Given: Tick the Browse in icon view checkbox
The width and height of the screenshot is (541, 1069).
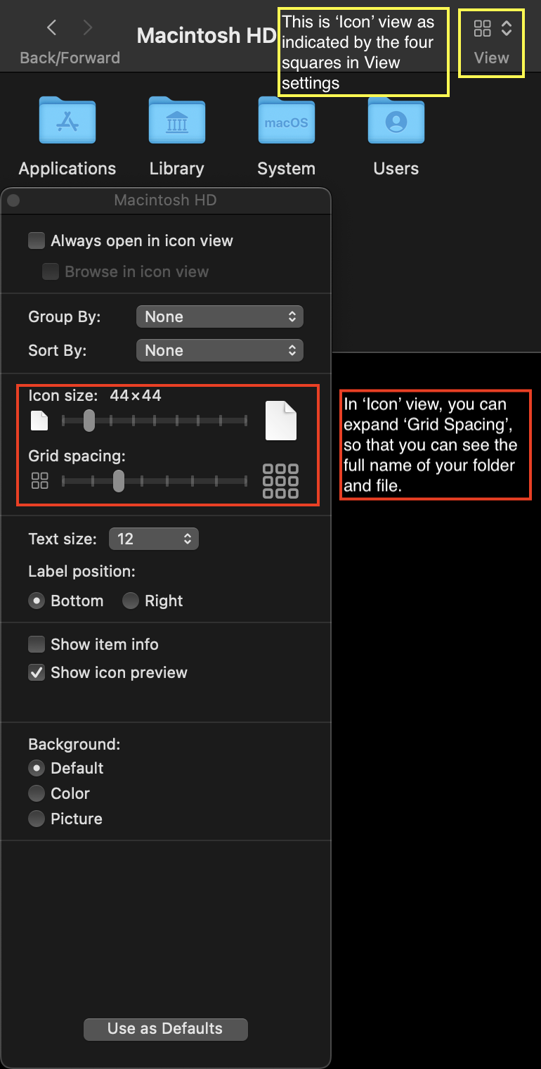Looking at the screenshot, I should coord(51,271).
